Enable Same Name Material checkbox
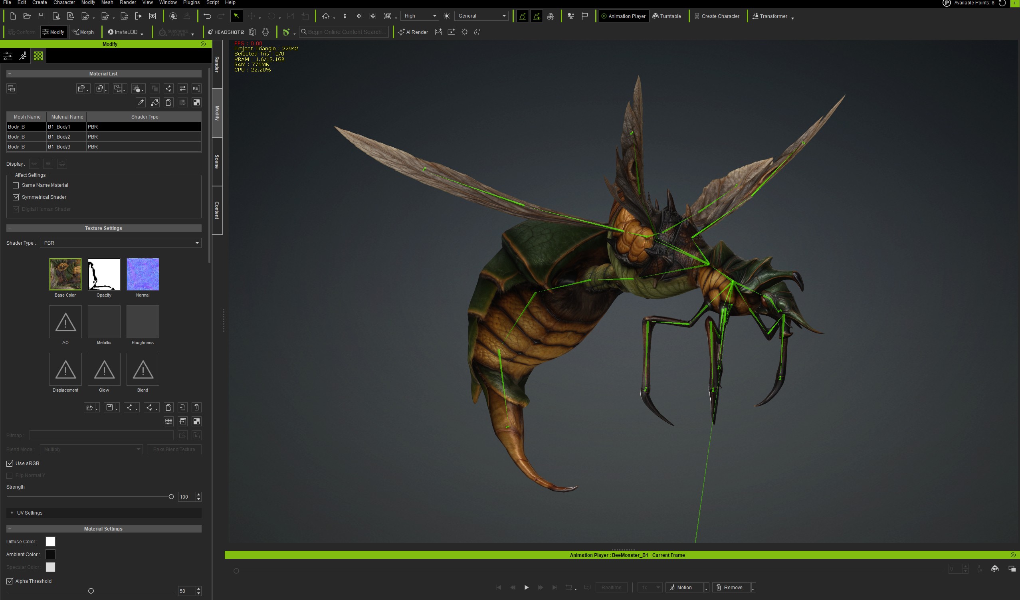 coord(16,185)
